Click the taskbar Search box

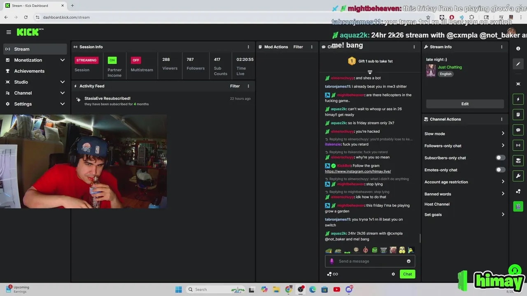(x=215, y=289)
